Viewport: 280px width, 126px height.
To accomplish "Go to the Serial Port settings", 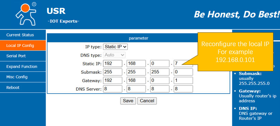I will point(23,56).
